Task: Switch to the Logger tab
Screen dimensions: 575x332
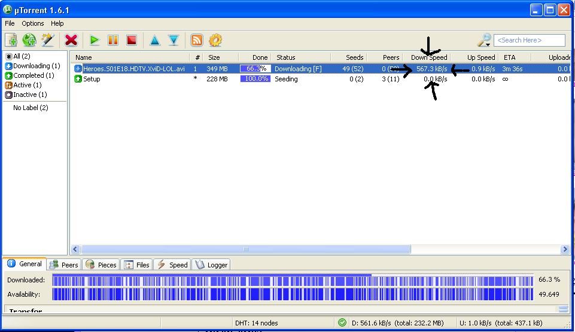Action: coord(211,264)
